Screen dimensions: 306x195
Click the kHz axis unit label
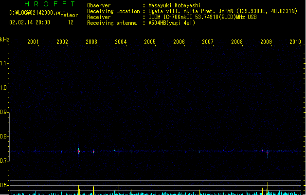click(x=4, y=39)
